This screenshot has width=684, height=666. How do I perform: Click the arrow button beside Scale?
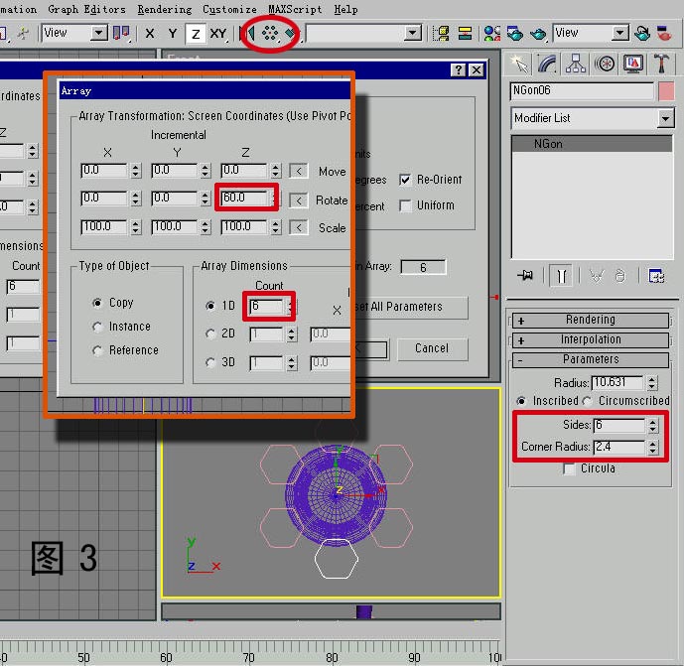[x=299, y=227]
